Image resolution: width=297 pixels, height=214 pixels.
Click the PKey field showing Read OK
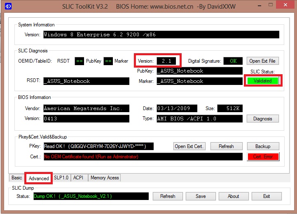click(99, 146)
